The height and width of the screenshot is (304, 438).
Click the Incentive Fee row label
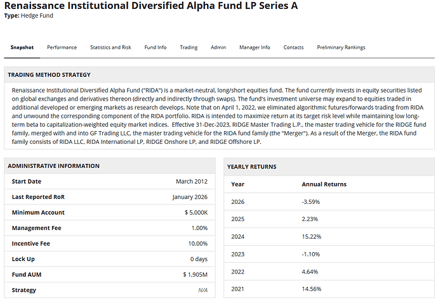32,243
